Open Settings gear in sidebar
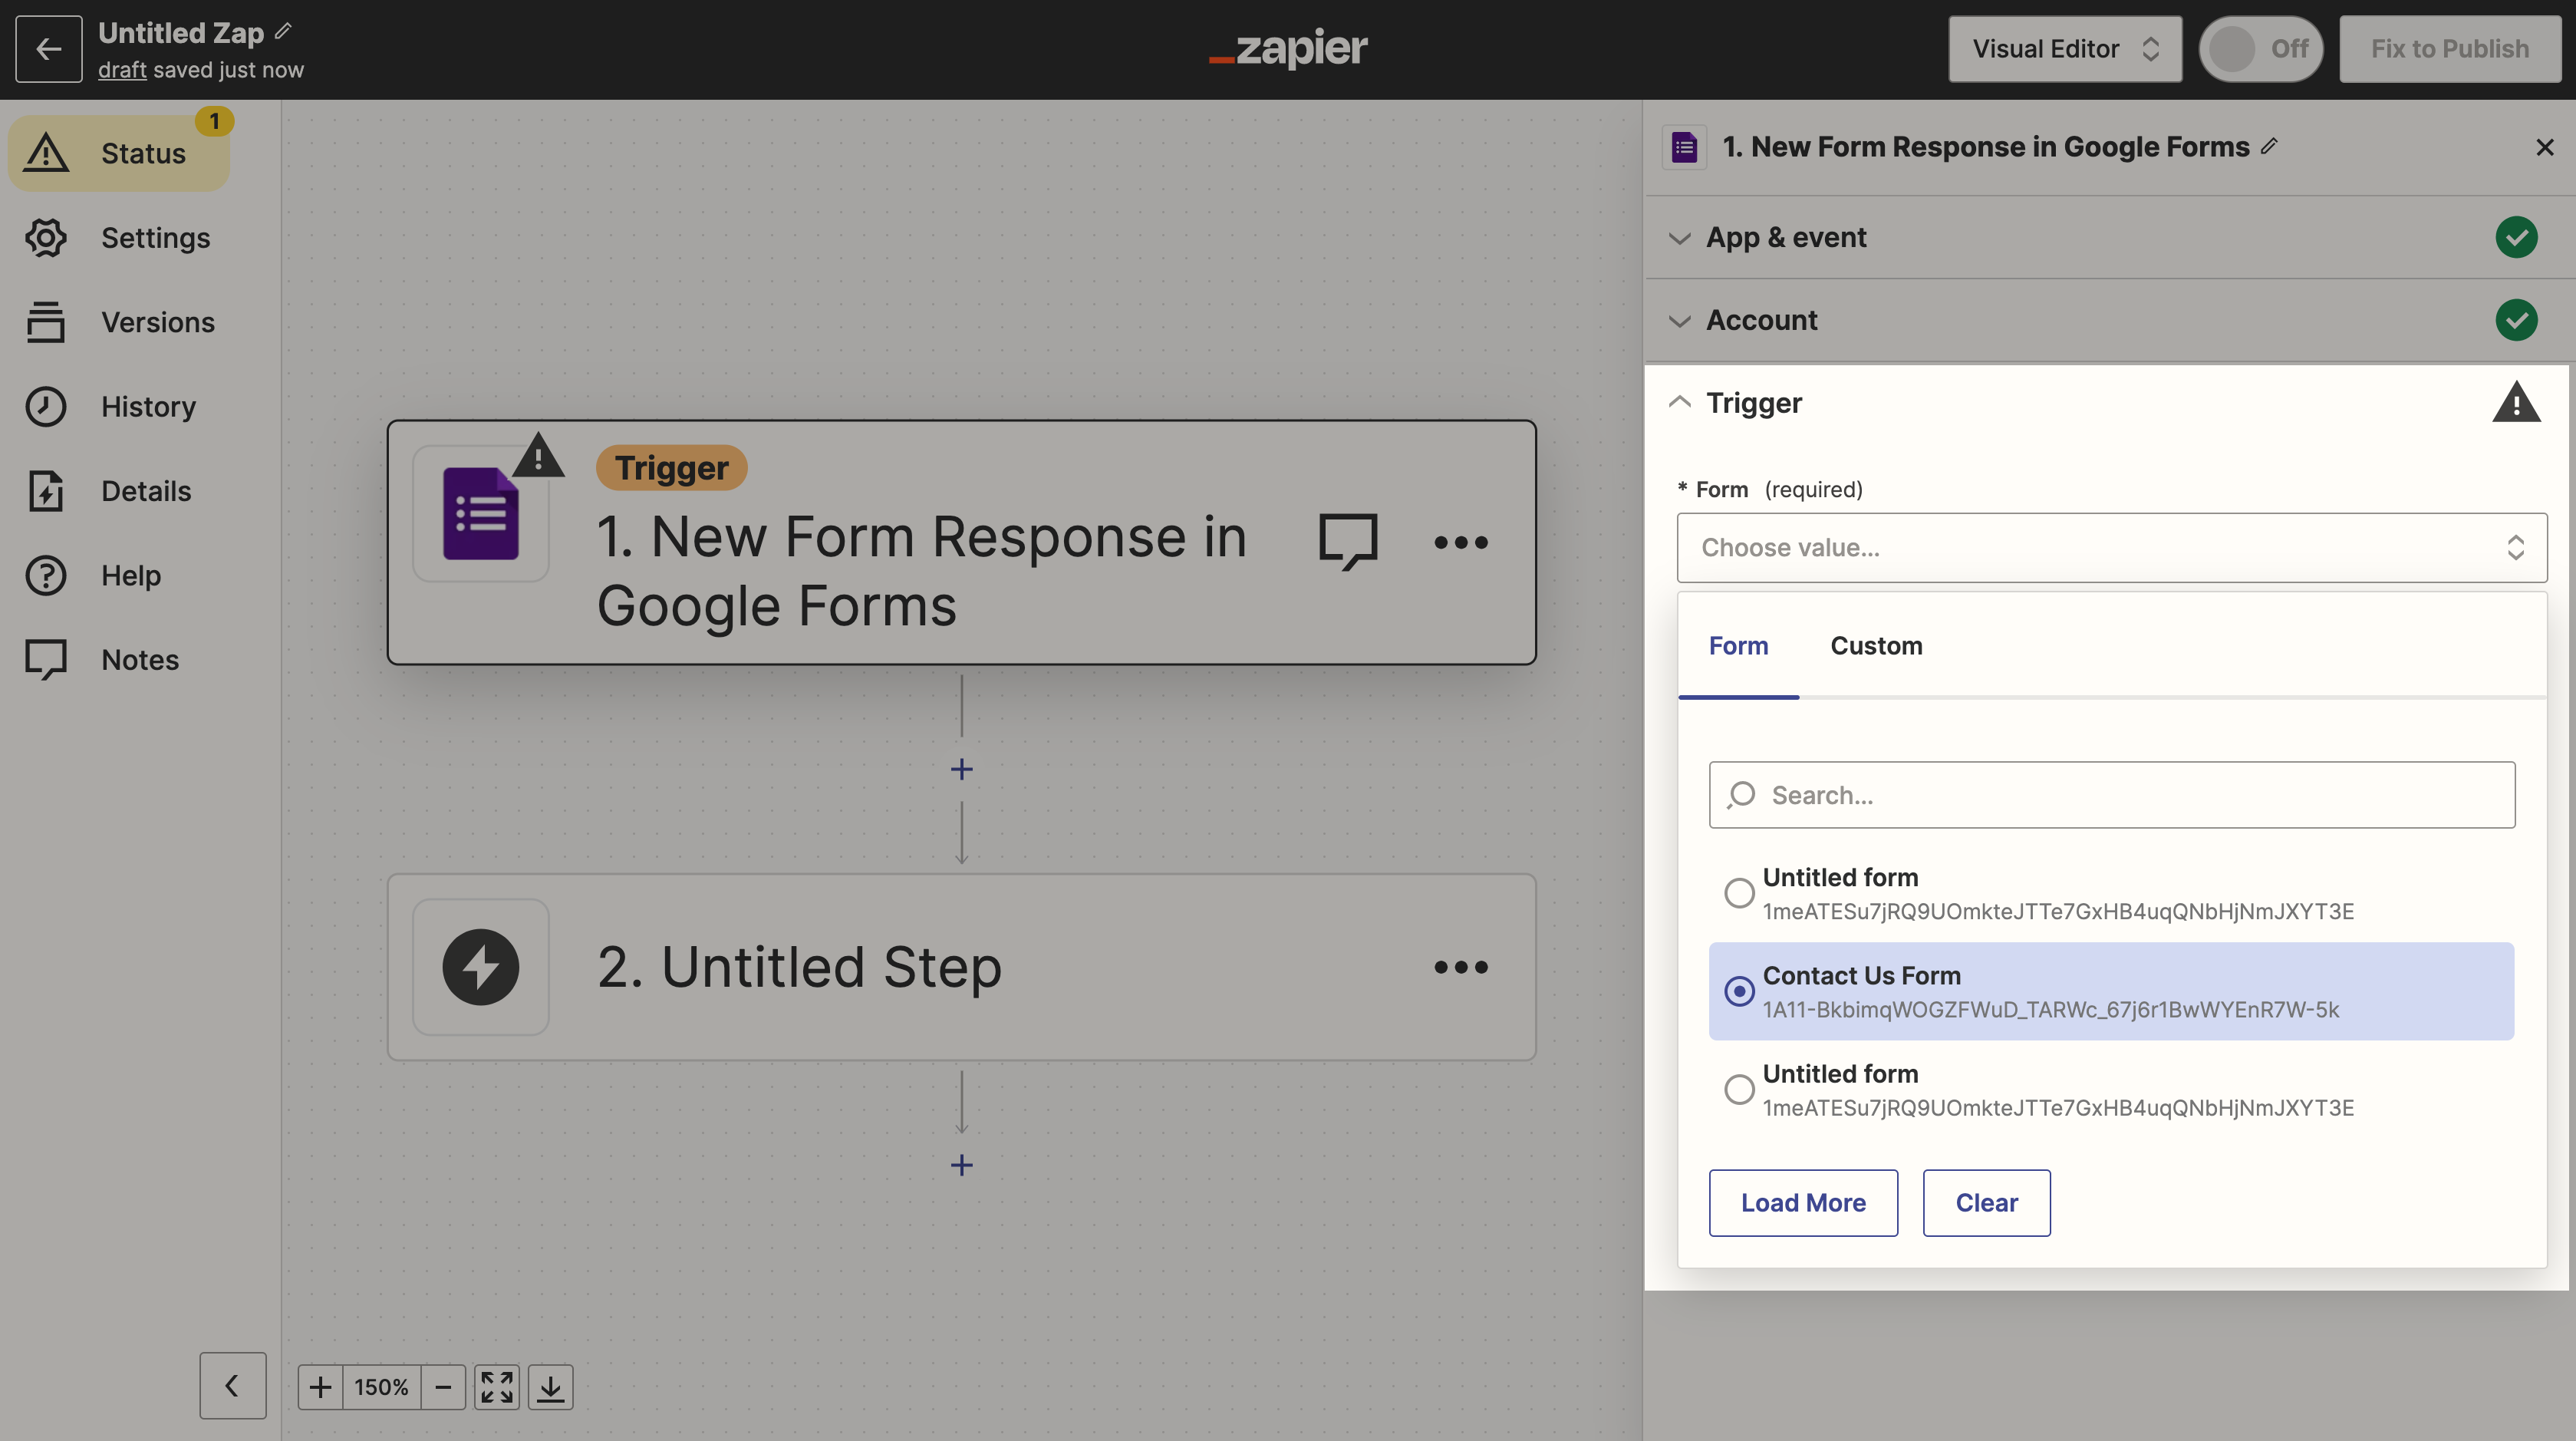The image size is (2576, 1441). (x=46, y=238)
